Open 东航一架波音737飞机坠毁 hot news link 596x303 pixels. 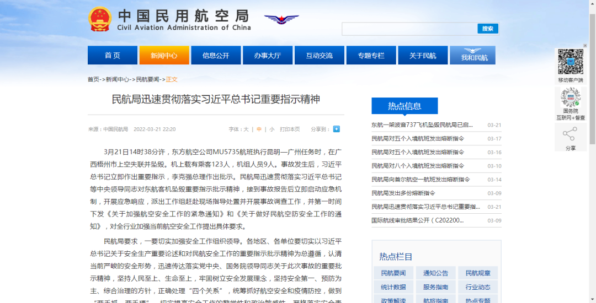point(422,125)
